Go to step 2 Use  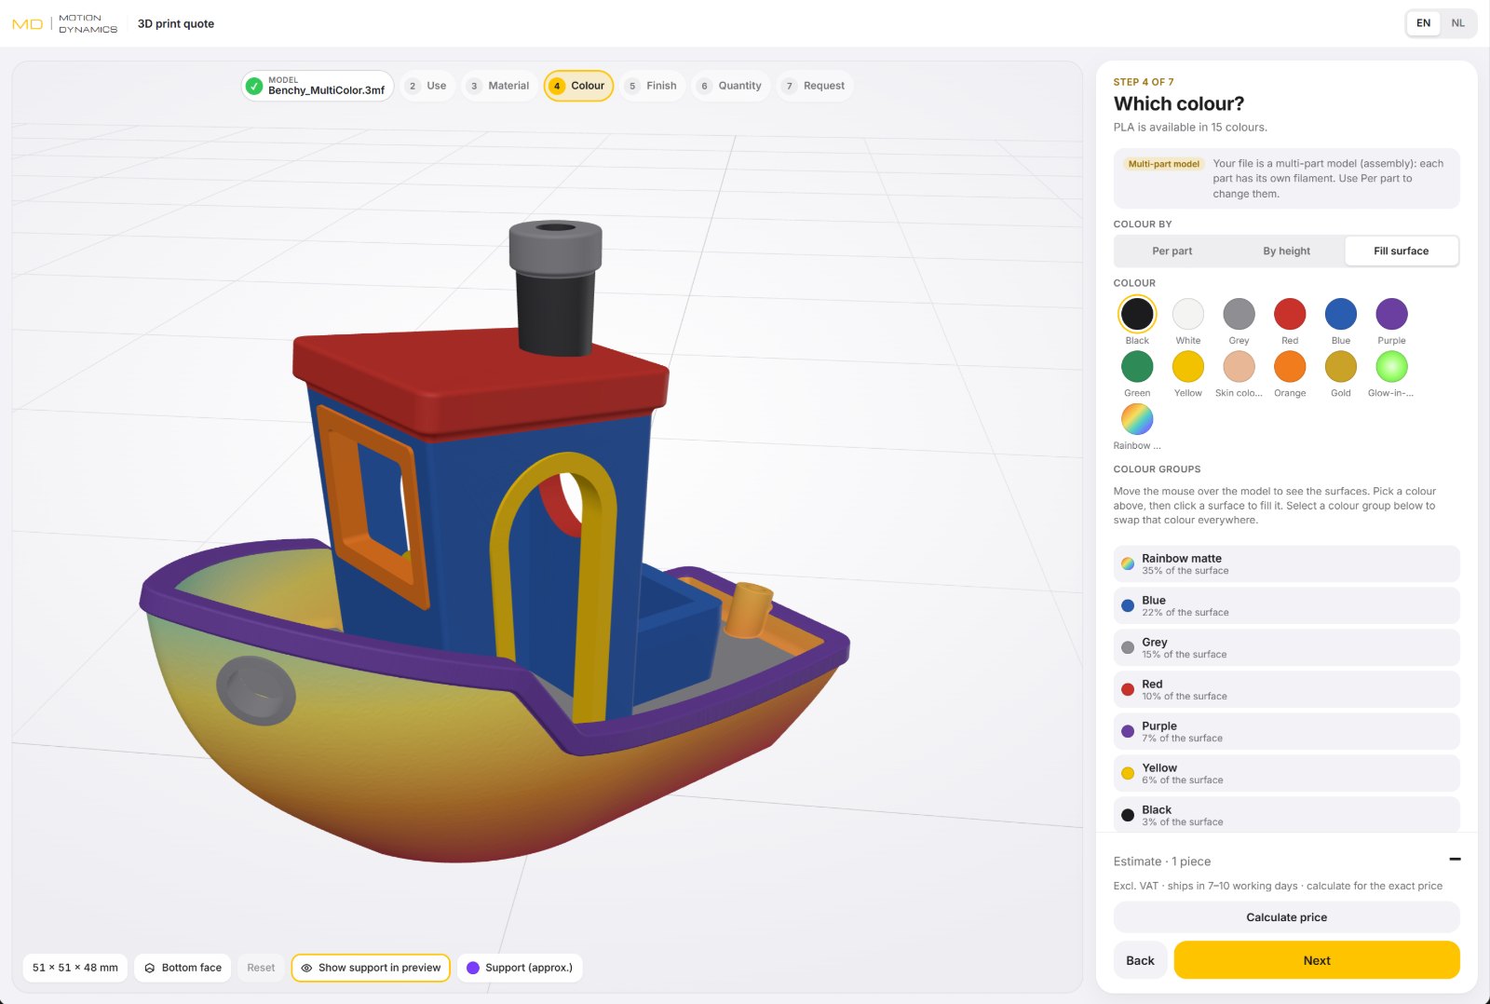coord(427,86)
